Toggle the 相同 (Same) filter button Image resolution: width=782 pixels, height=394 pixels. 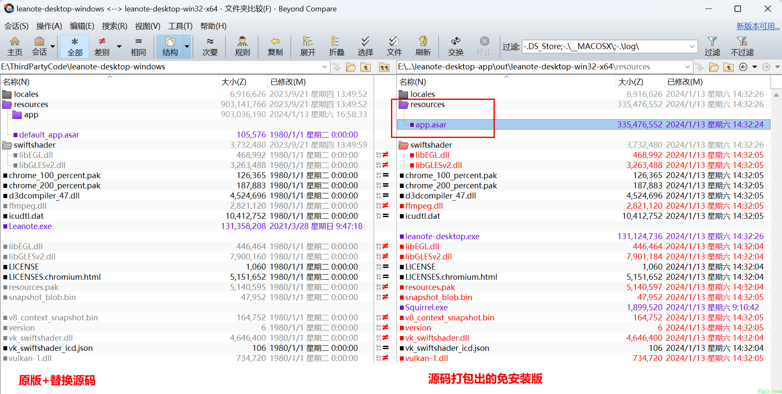(138, 47)
